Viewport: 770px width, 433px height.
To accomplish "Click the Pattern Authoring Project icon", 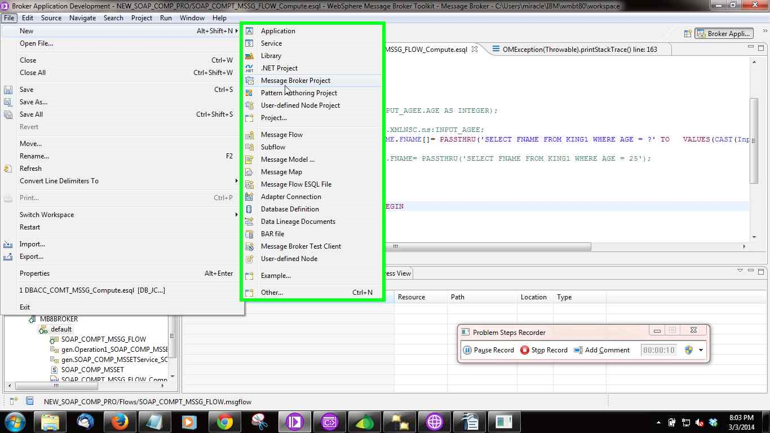I will point(249,93).
